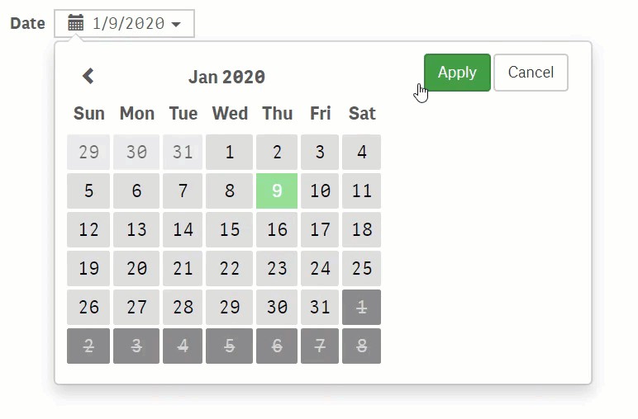The width and height of the screenshot is (638, 419).
Task: Open the date dropdown arrow next to 1/9/2020
Action: coord(176,25)
